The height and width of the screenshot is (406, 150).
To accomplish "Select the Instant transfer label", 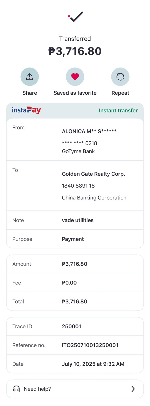I will pyautogui.click(x=118, y=110).
